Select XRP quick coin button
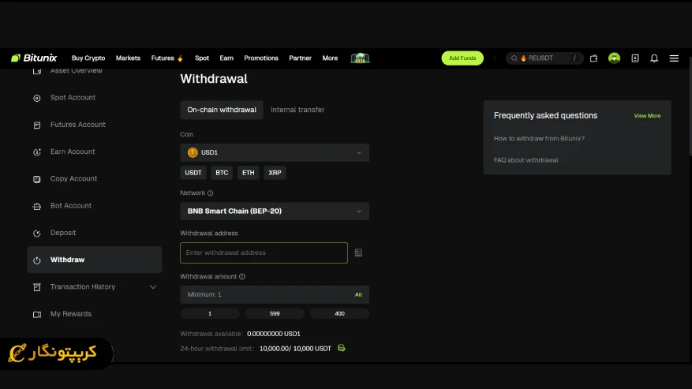 (x=275, y=173)
